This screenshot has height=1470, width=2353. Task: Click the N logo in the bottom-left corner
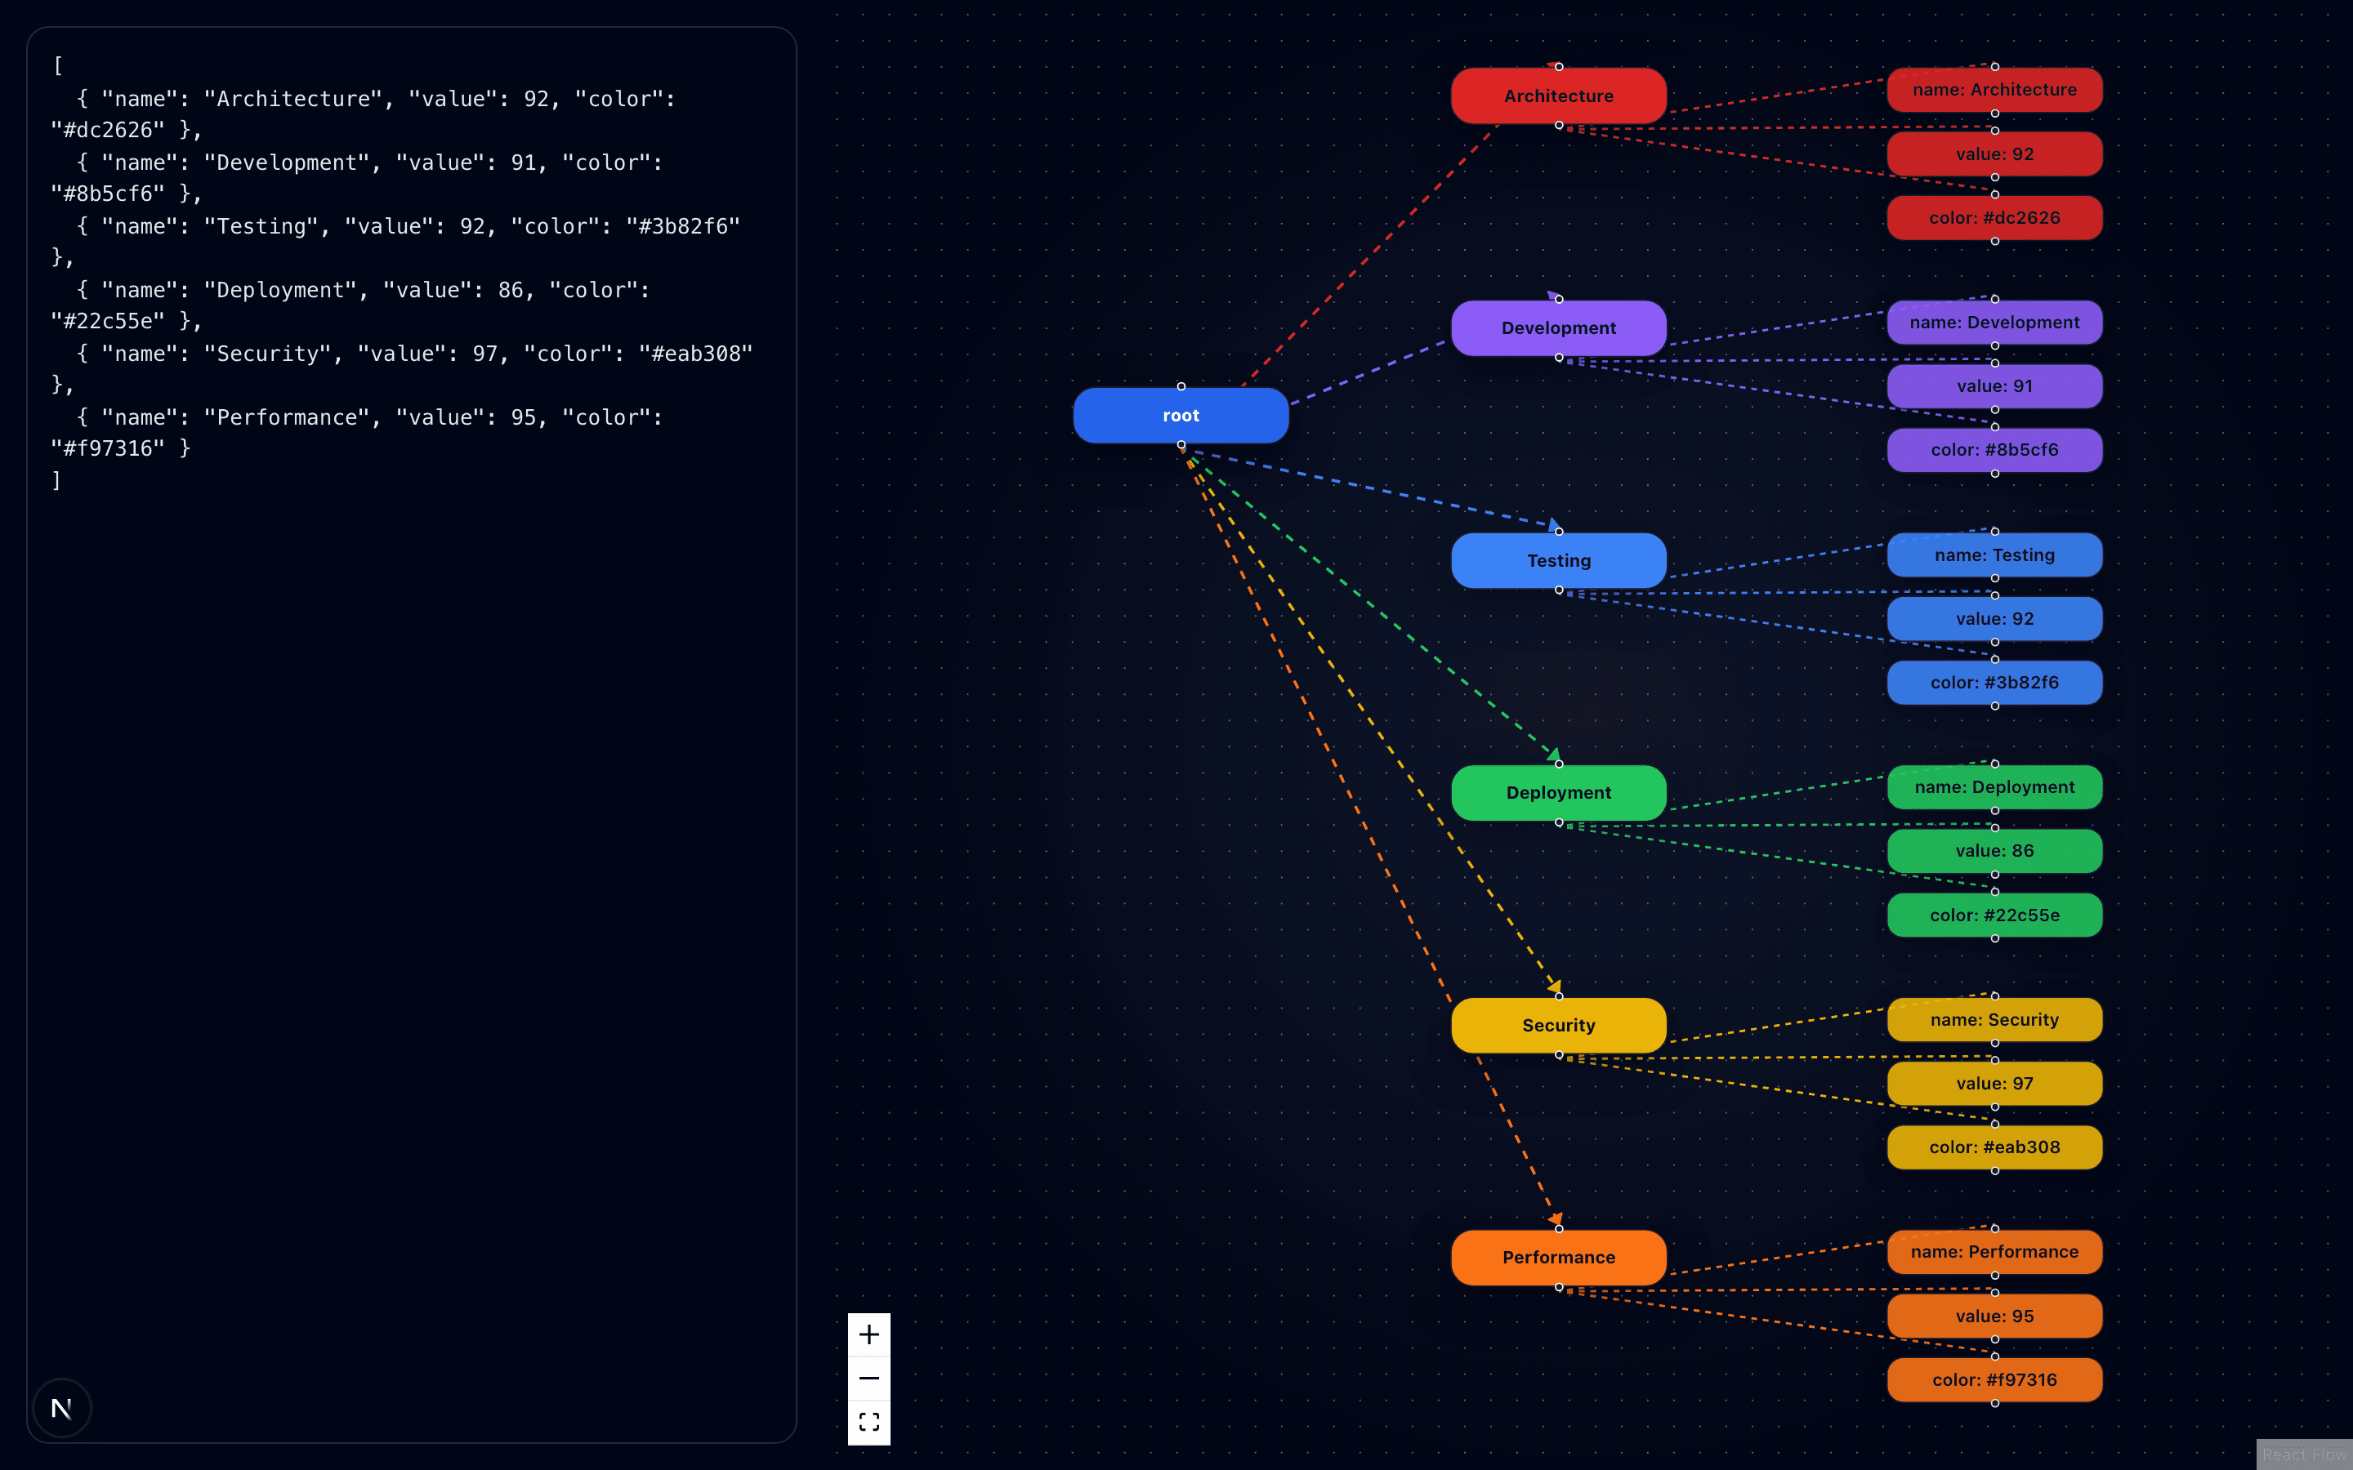click(60, 1407)
